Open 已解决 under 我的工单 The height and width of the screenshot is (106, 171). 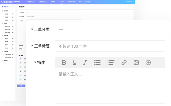point(6,20)
